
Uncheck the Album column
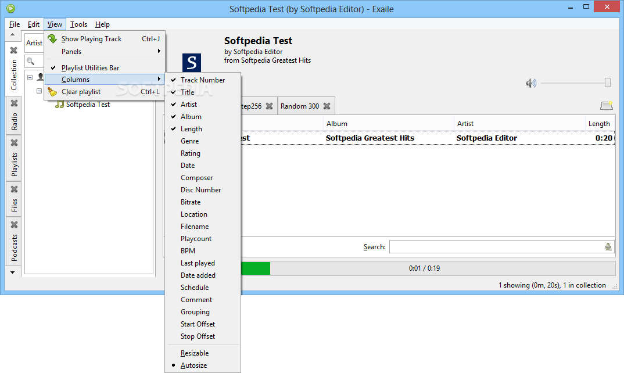203,117
